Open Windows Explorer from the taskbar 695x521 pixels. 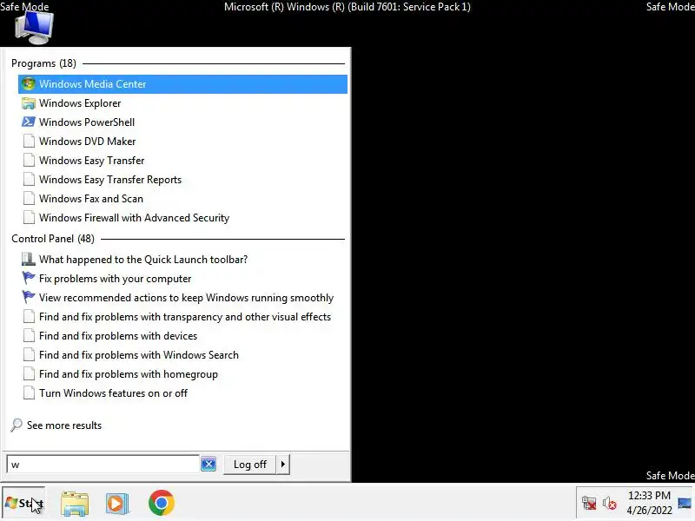click(x=75, y=504)
